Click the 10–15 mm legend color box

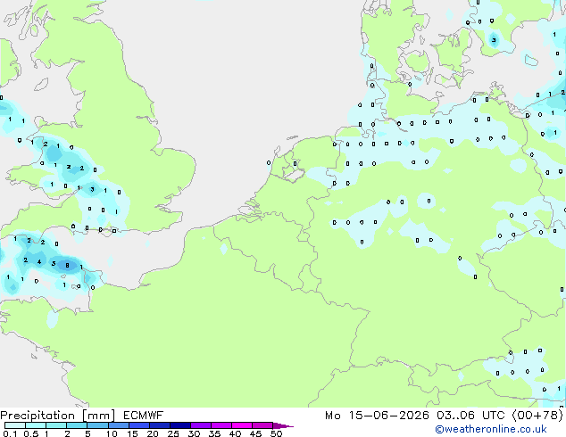(x=119, y=425)
